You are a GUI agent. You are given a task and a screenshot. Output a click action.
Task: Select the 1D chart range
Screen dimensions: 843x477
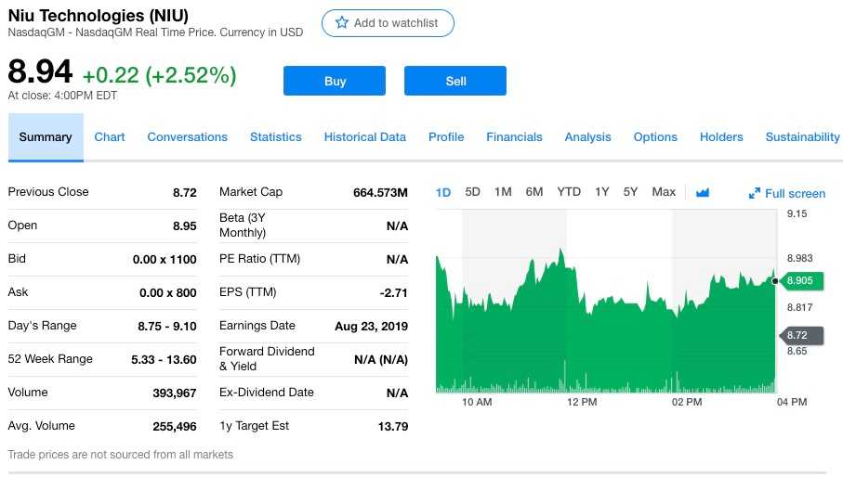(x=443, y=193)
